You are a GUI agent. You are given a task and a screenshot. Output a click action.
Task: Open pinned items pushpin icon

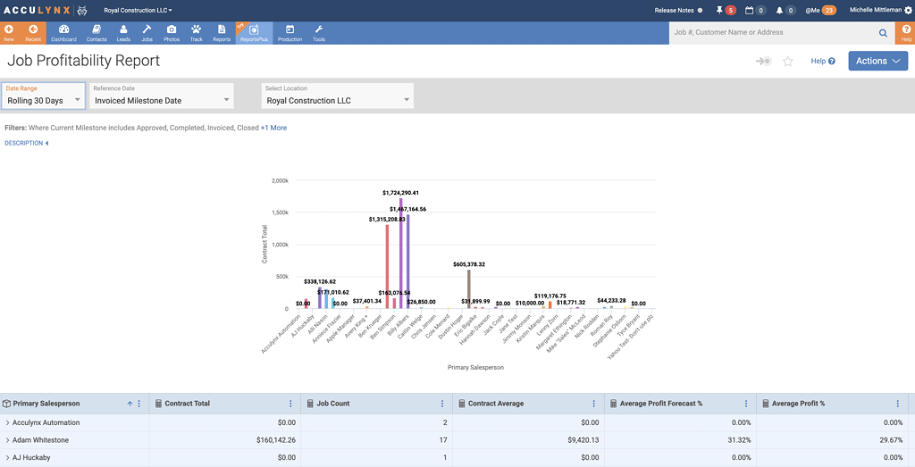(x=720, y=10)
